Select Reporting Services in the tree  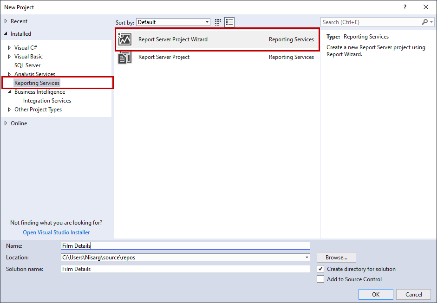37,83
